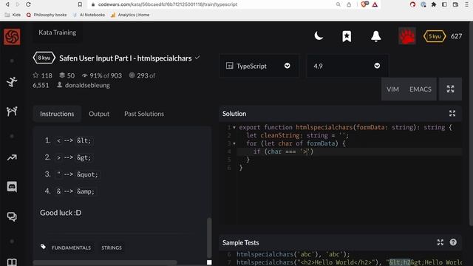Click the bookmark icon beside address bar
473x266 pixels.
click(x=80, y=4)
